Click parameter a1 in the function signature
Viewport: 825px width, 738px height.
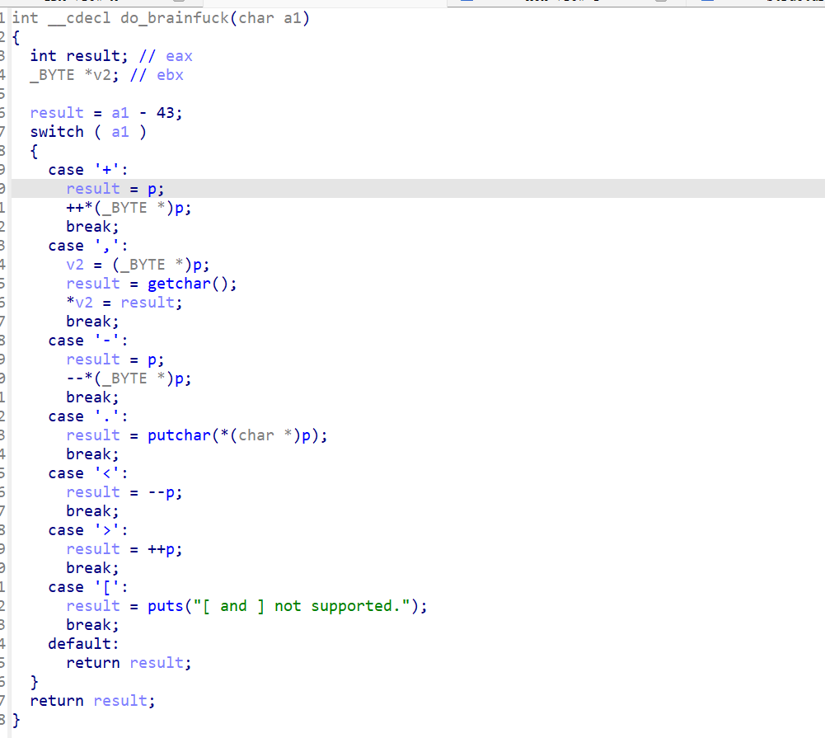click(x=293, y=18)
